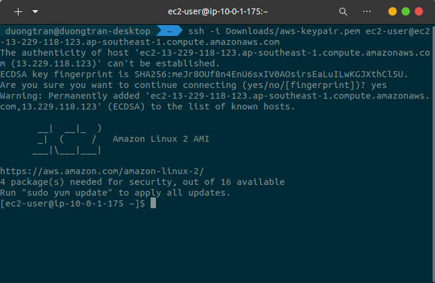Open the three-dot terminal menu
Viewport: 435px width, 283px height.
(x=367, y=11)
